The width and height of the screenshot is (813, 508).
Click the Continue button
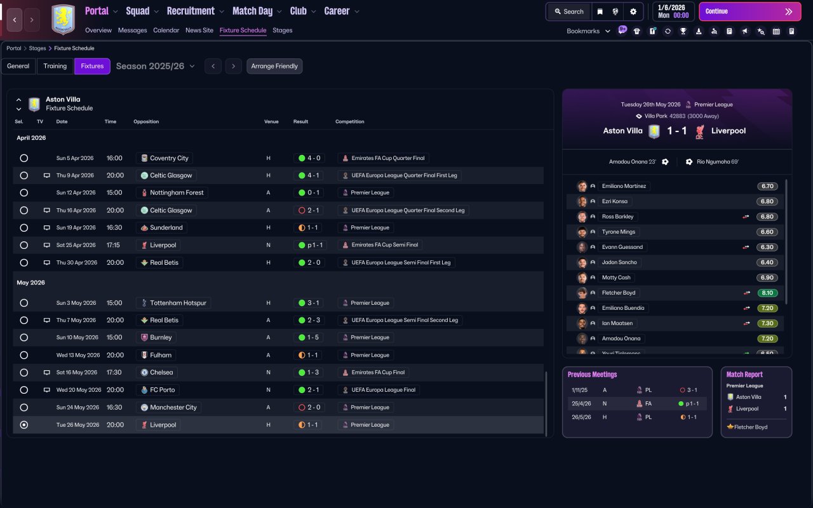[750, 11]
